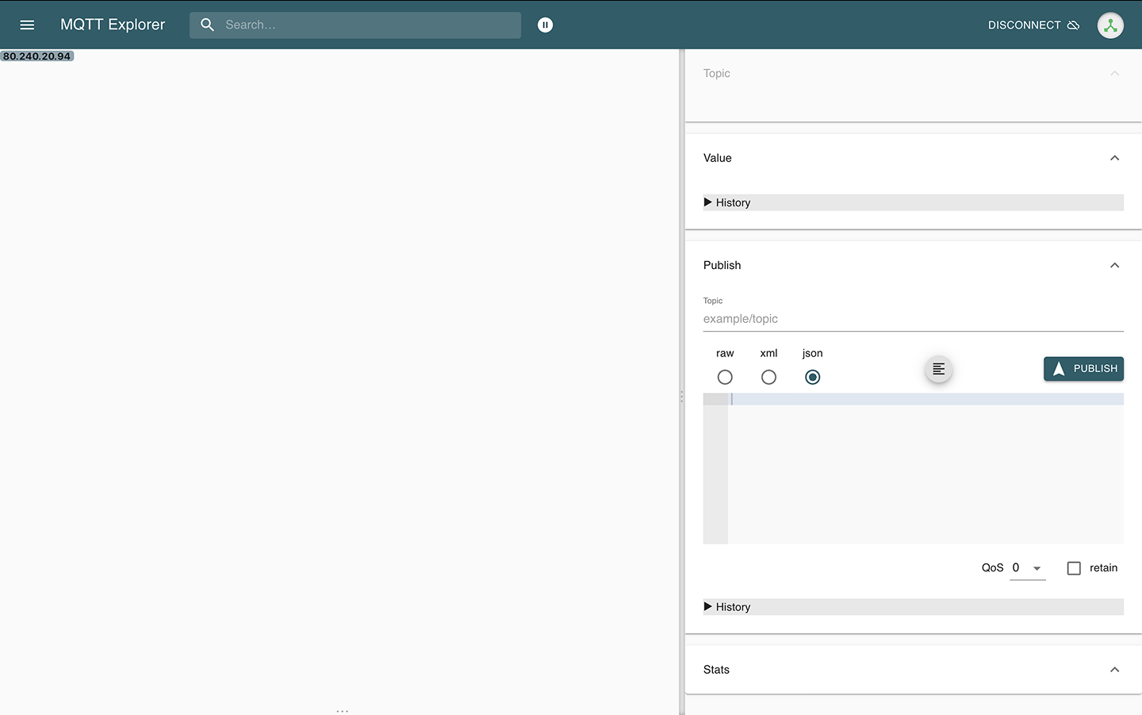
Task: Click the ellipsis handle below the topic tree
Action: (342, 710)
